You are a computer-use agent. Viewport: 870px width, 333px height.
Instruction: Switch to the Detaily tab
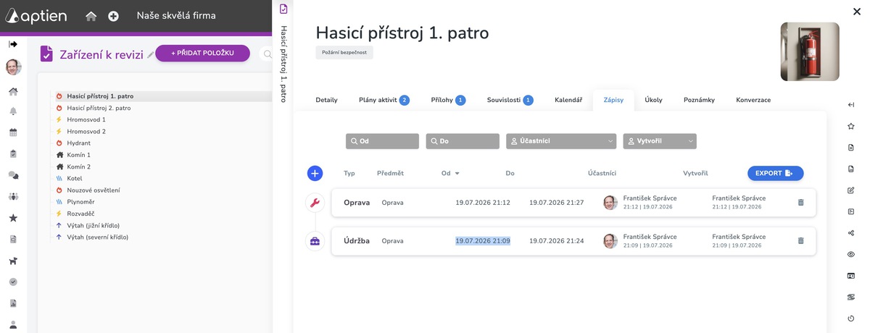tap(326, 100)
